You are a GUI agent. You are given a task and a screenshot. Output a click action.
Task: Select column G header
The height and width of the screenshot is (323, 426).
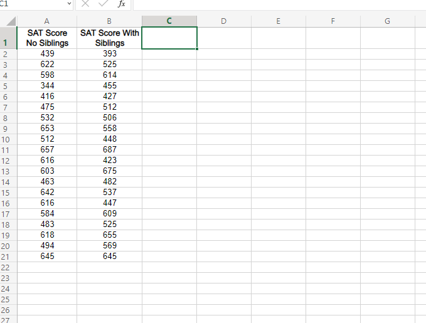[x=388, y=21]
